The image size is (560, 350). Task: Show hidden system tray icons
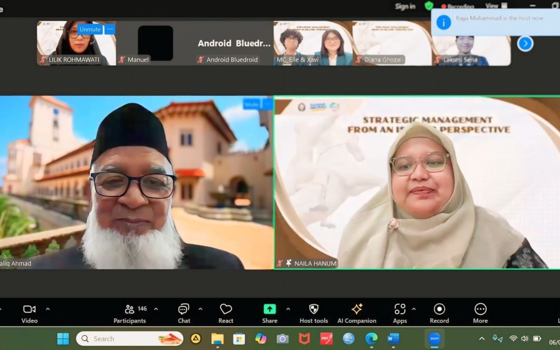(x=482, y=339)
